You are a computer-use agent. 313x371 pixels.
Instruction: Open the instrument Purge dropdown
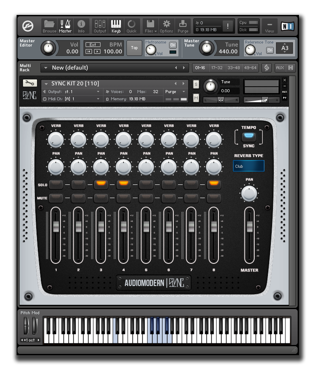tap(175, 91)
